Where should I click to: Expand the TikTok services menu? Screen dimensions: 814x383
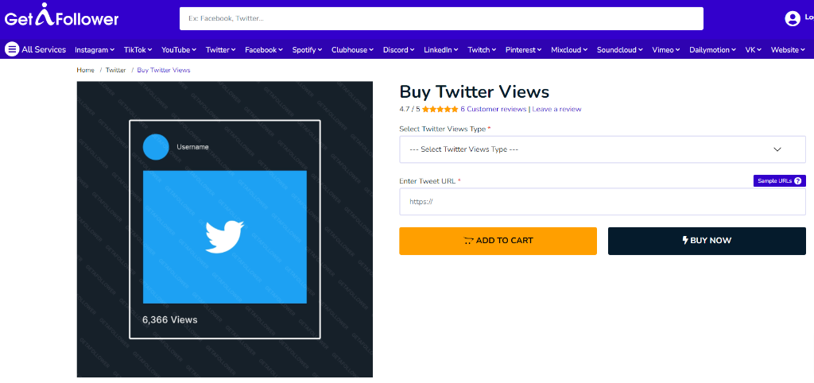coord(138,50)
